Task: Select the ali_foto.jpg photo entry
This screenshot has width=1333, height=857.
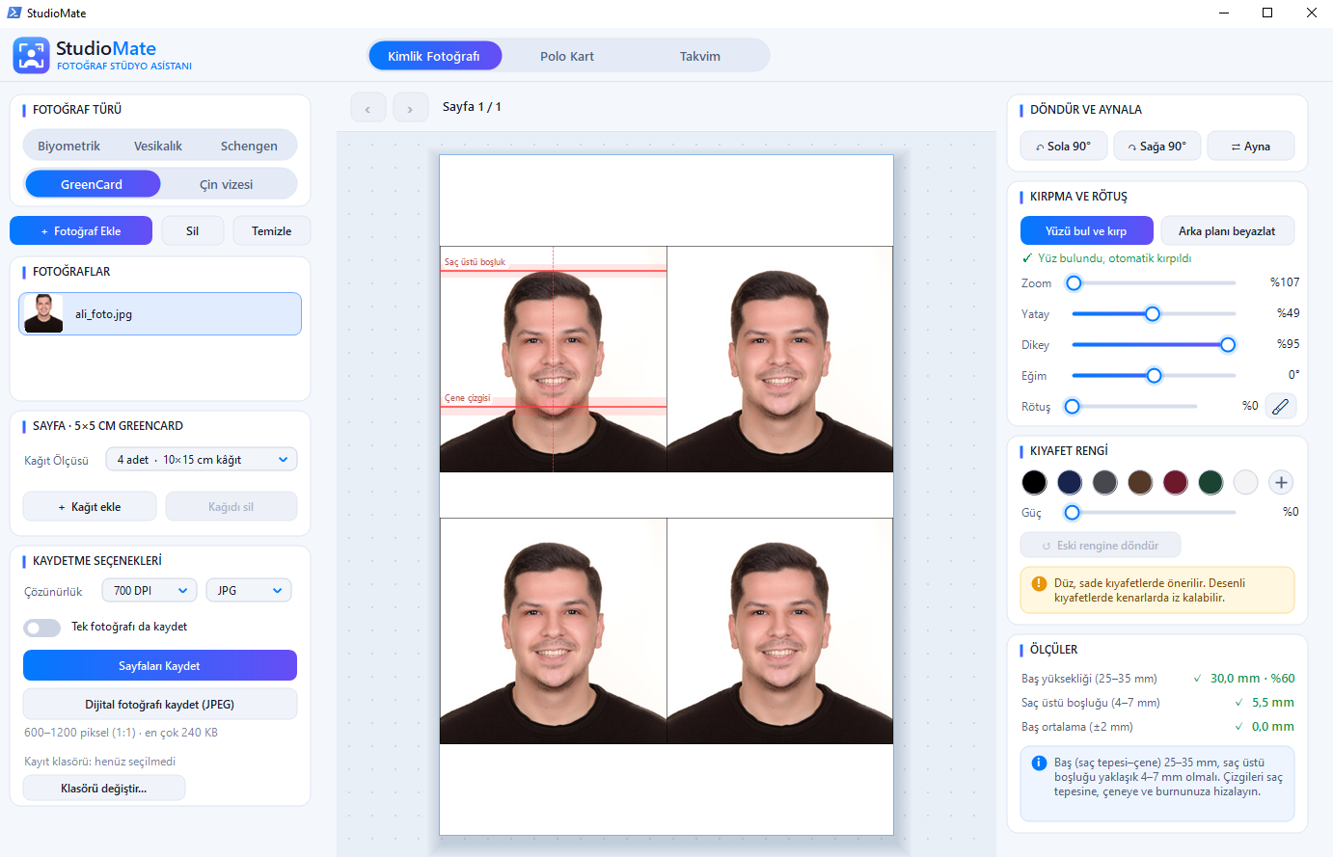Action: [160, 314]
